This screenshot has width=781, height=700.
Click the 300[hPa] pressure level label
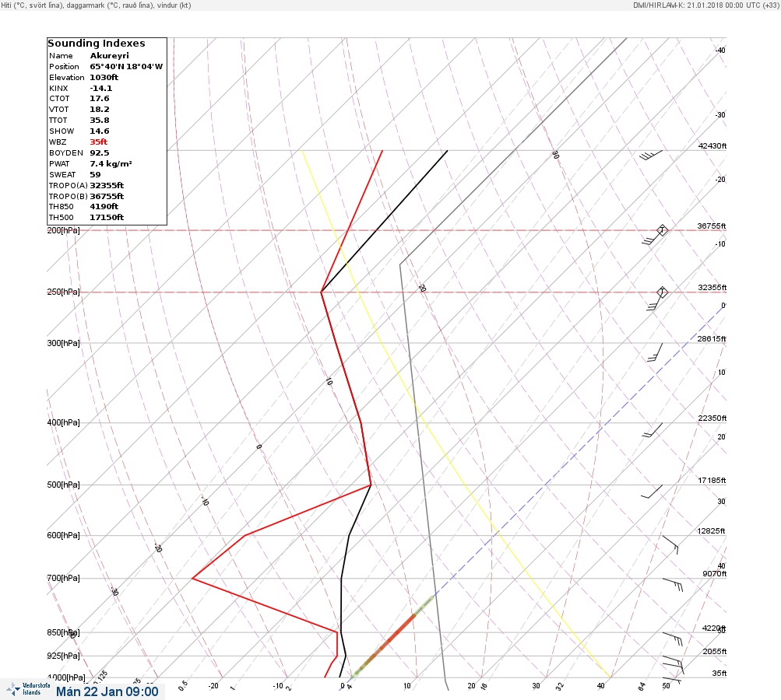tap(63, 343)
